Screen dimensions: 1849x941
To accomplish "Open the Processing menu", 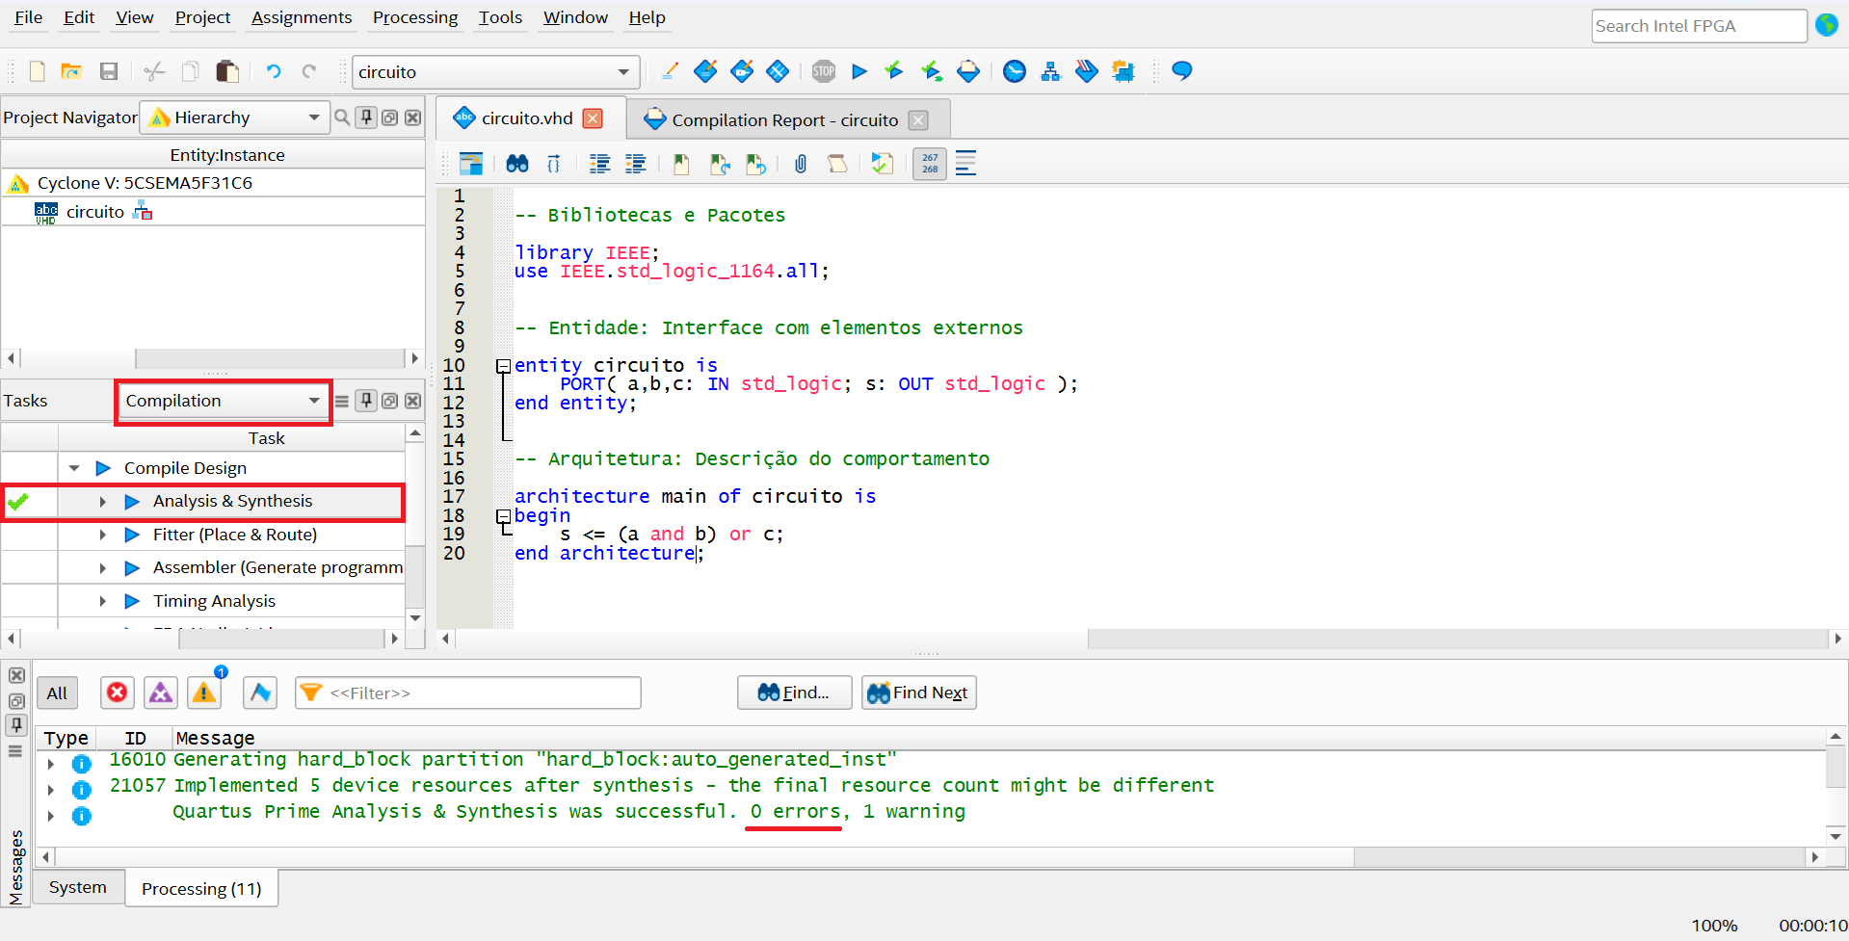I will [x=414, y=17].
